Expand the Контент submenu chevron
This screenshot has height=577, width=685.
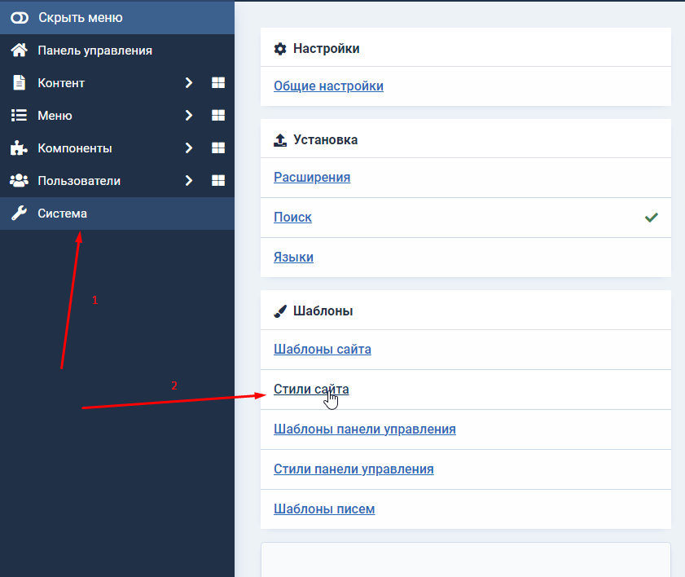point(188,82)
